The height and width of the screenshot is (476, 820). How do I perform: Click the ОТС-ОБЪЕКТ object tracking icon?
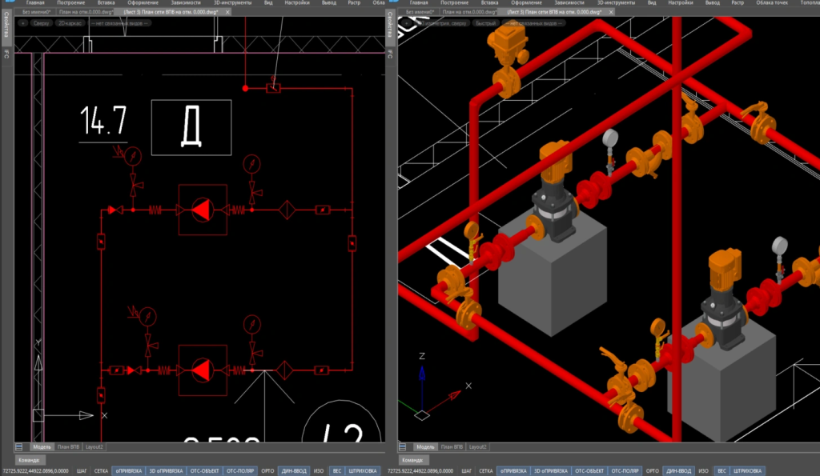205,471
